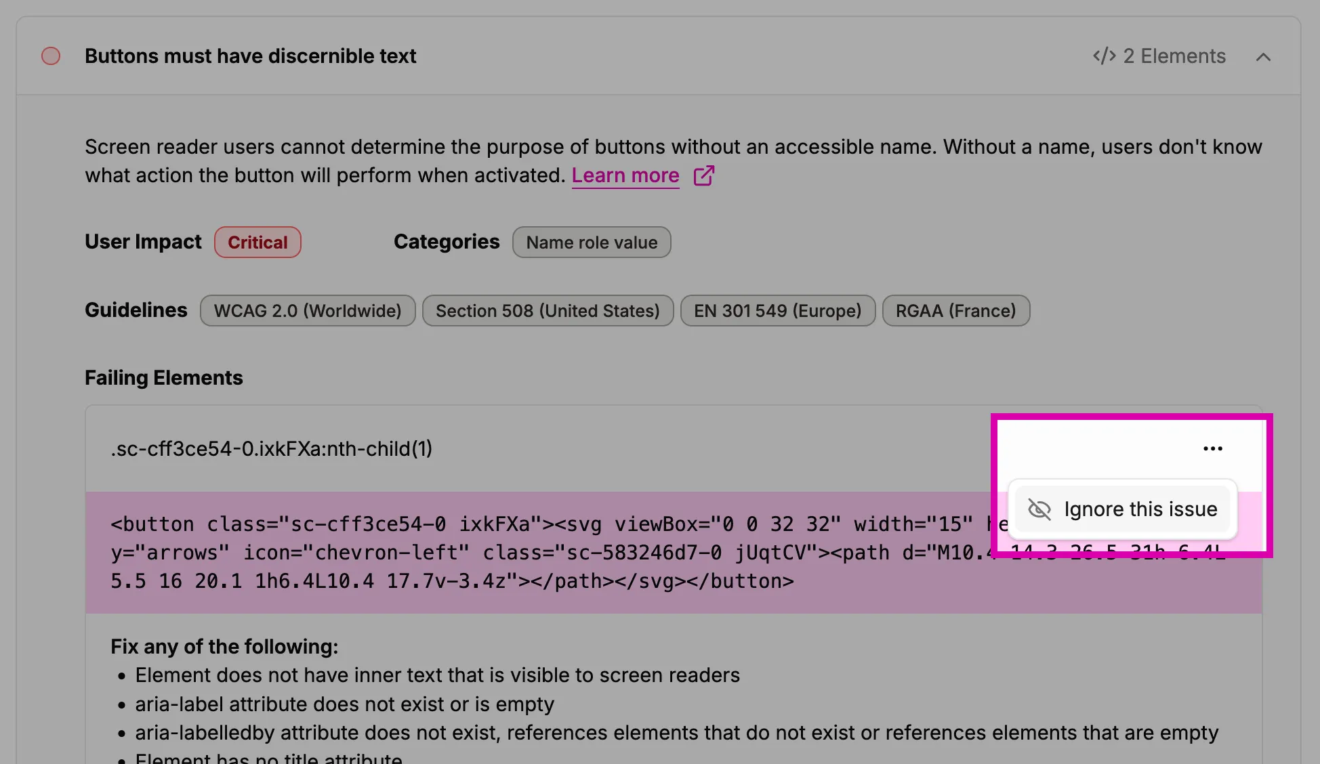This screenshot has width=1320, height=764.
Task: Click the RGAA (France) guideline button
Action: click(956, 310)
